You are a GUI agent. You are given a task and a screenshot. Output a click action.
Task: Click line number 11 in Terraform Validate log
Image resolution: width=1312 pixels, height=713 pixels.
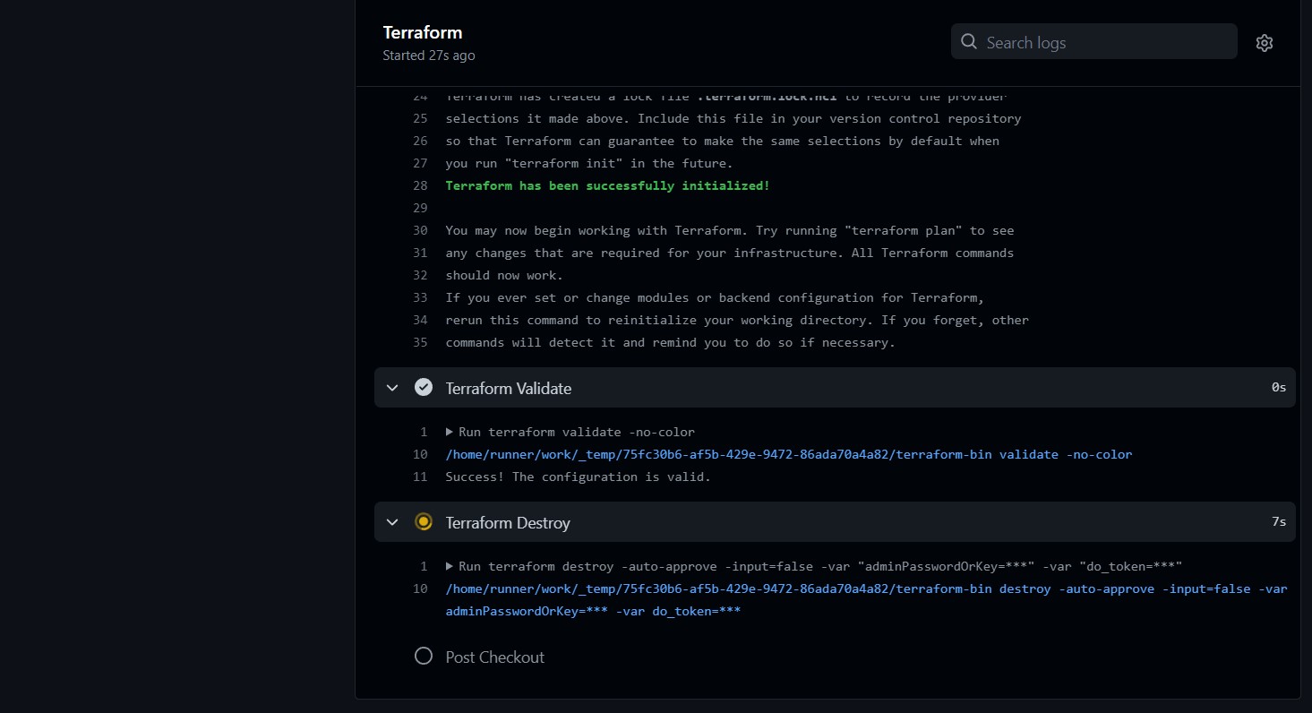420,477
